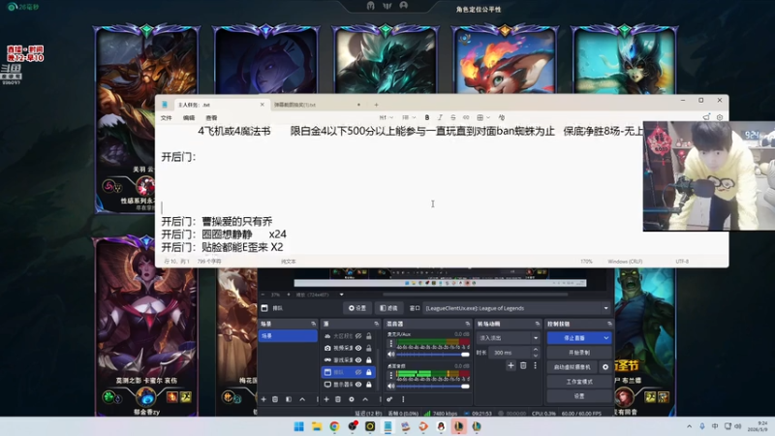775x436 pixels.
Task: Open advanced audio properties gears icon
Action: [x=389, y=399]
